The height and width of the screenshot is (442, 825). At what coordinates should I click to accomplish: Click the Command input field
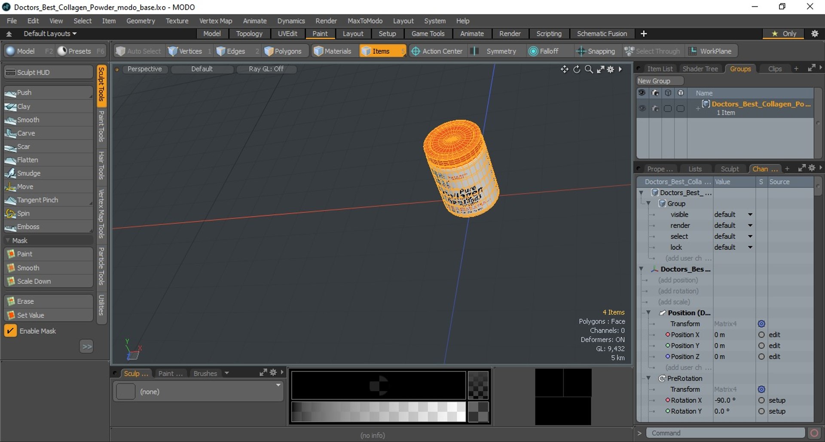click(725, 433)
